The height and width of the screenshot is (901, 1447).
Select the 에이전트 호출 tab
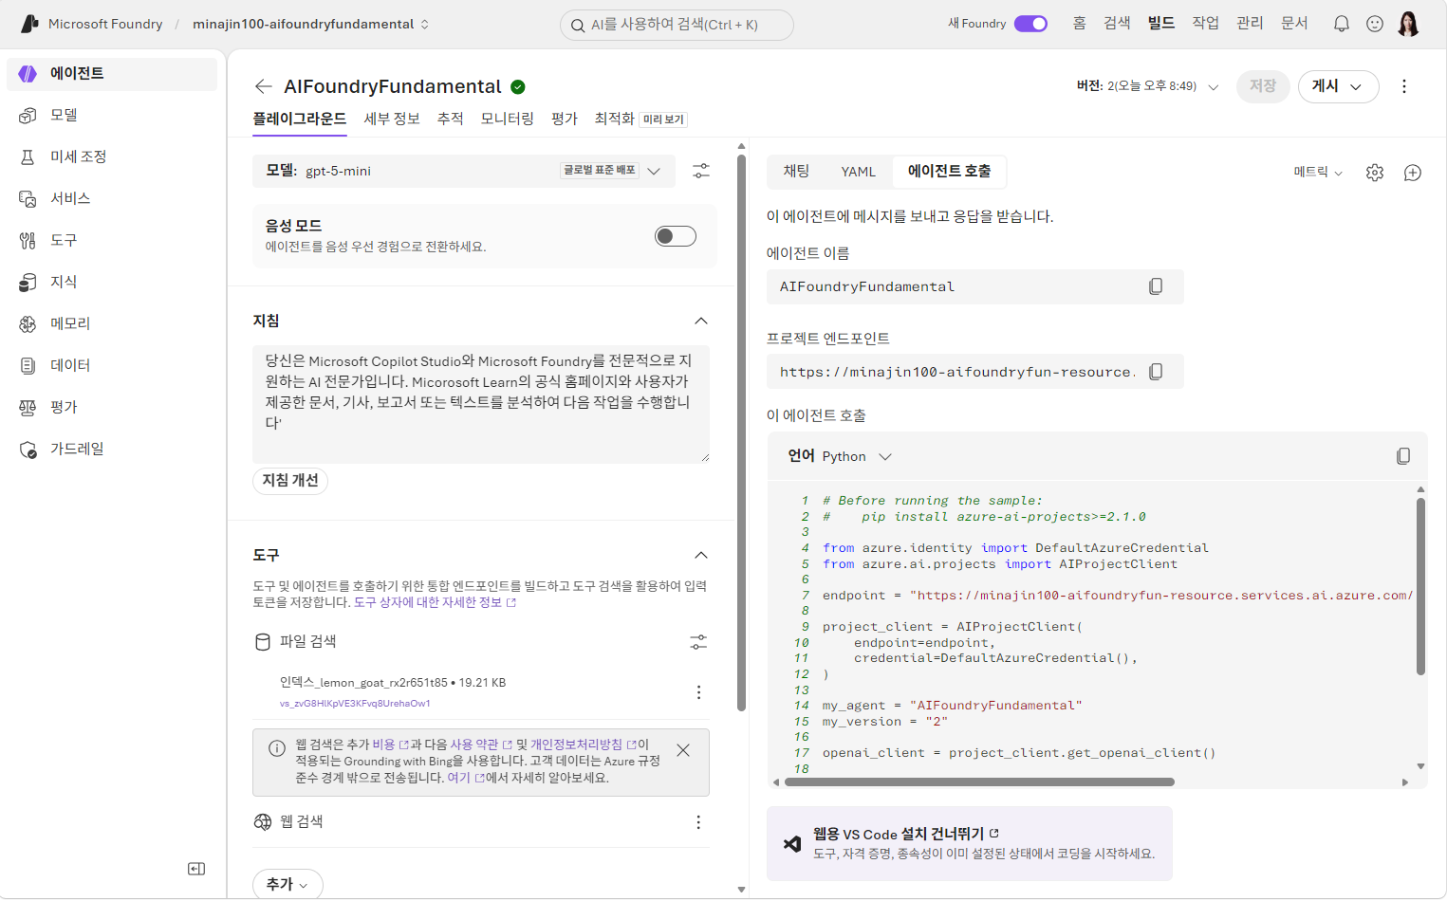(x=949, y=172)
